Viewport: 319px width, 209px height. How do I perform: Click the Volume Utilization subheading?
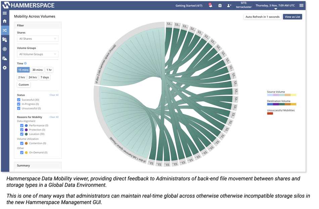coord(28,139)
